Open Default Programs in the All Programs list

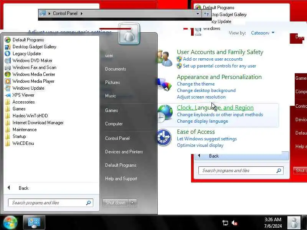(x=28, y=40)
